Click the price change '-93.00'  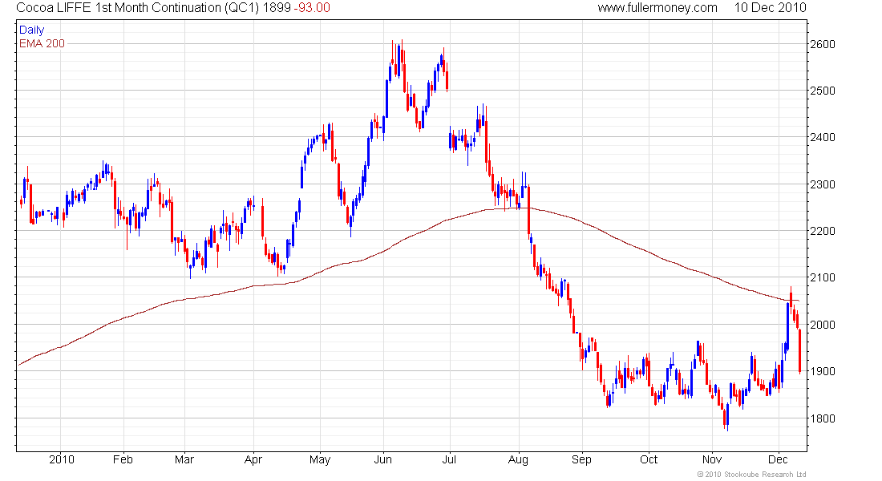pyautogui.click(x=312, y=8)
